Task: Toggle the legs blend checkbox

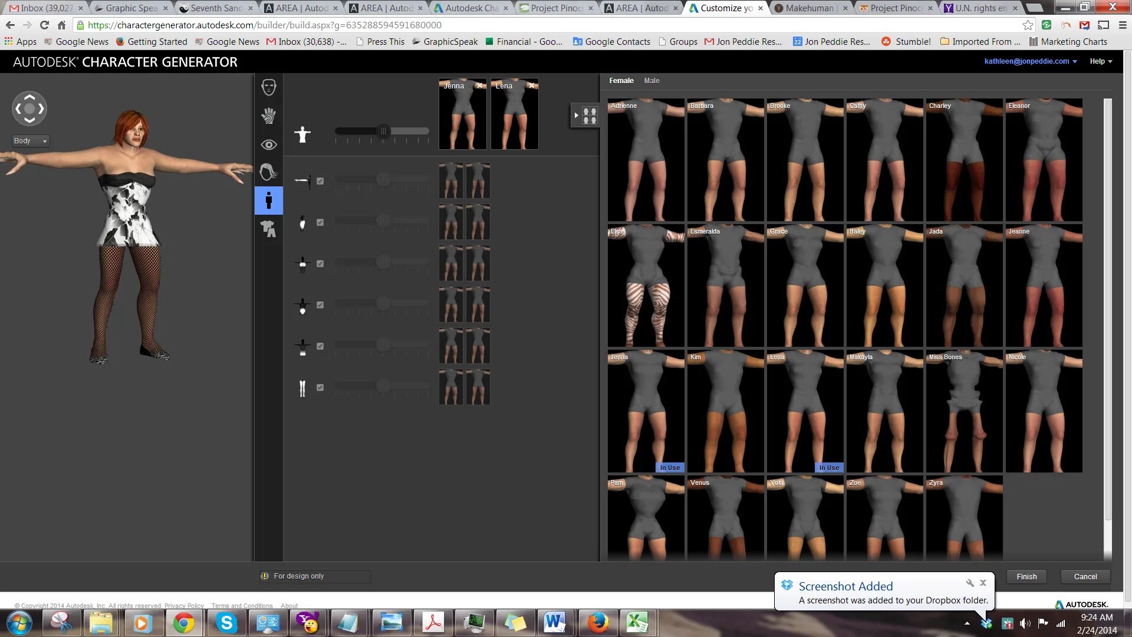Action: click(320, 388)
